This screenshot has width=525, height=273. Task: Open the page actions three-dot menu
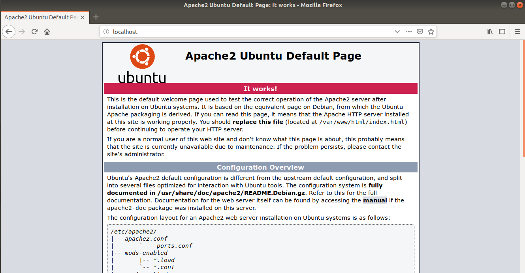click(409, 32)
